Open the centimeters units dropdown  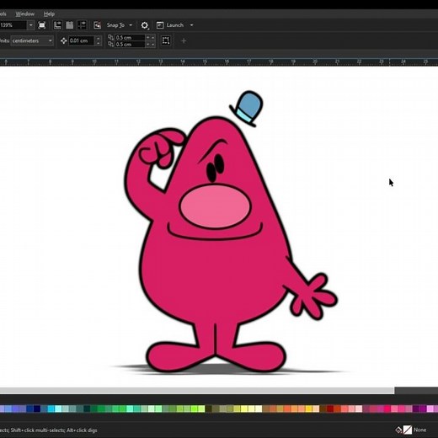[32, 40]
